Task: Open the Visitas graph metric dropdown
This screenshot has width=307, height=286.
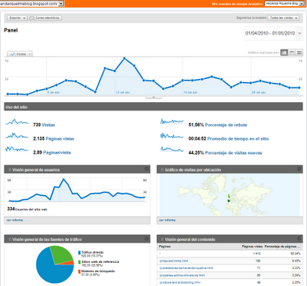Action: pos(20,54)
